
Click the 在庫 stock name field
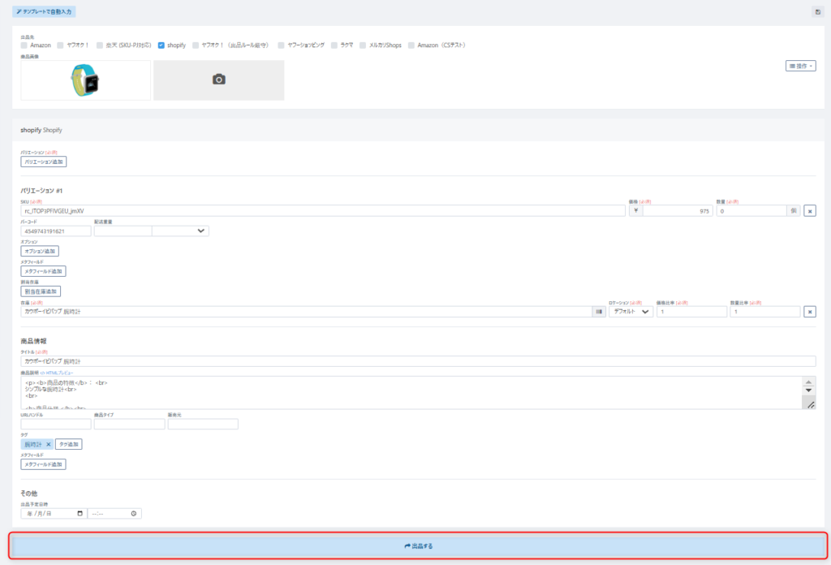(306, 312)
